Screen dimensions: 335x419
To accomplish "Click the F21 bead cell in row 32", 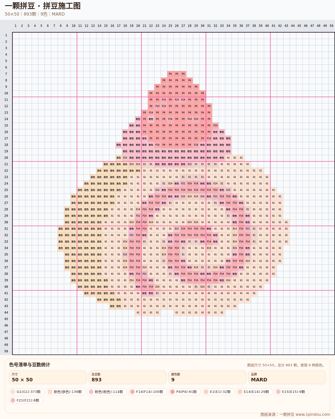I will 132,235.
